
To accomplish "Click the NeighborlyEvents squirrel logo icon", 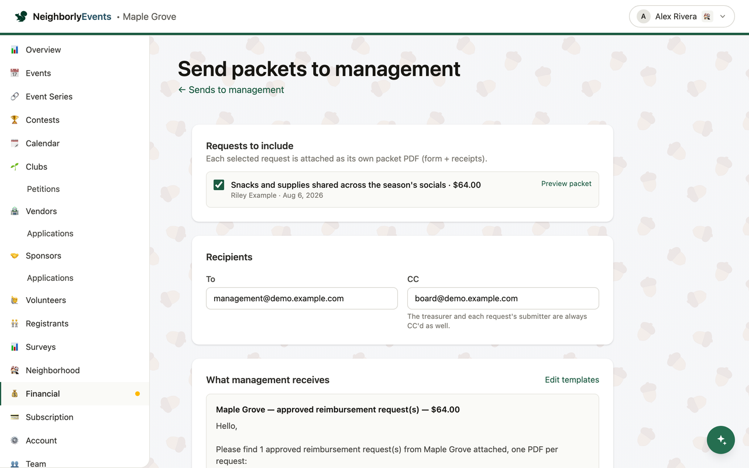I will [21, 16].
